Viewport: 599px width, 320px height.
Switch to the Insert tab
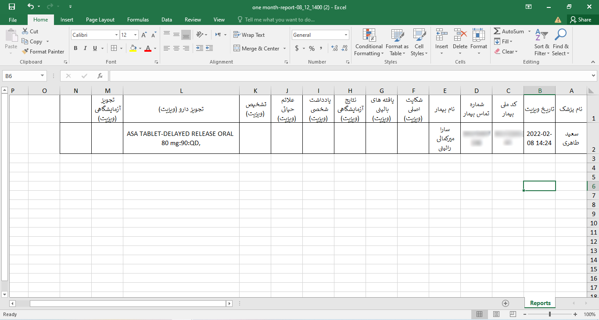pyautogui.click(x=67, y=20)
